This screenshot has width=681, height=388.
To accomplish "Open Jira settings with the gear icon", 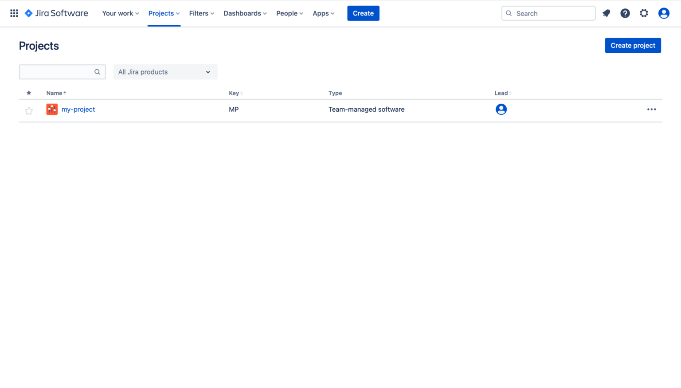I will click(x=644, y=13).
